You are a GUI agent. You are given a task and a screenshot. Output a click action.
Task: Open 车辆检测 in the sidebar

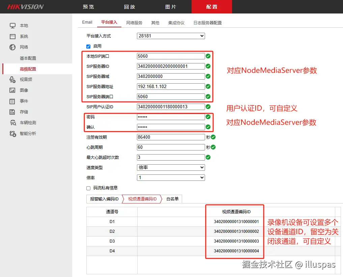(28, 122)
